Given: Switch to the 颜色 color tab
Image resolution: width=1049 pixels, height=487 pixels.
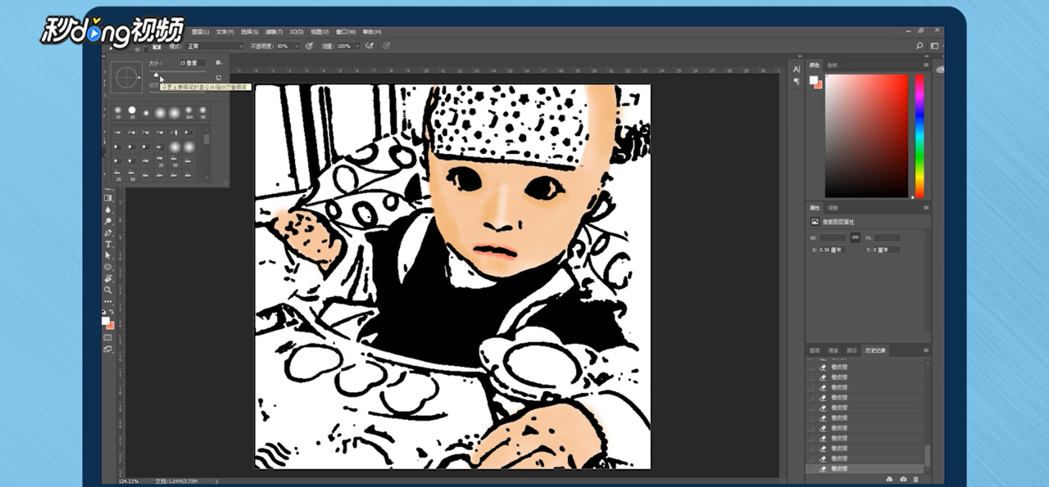Looking at the screenshot, I should [x=815, y=65].
